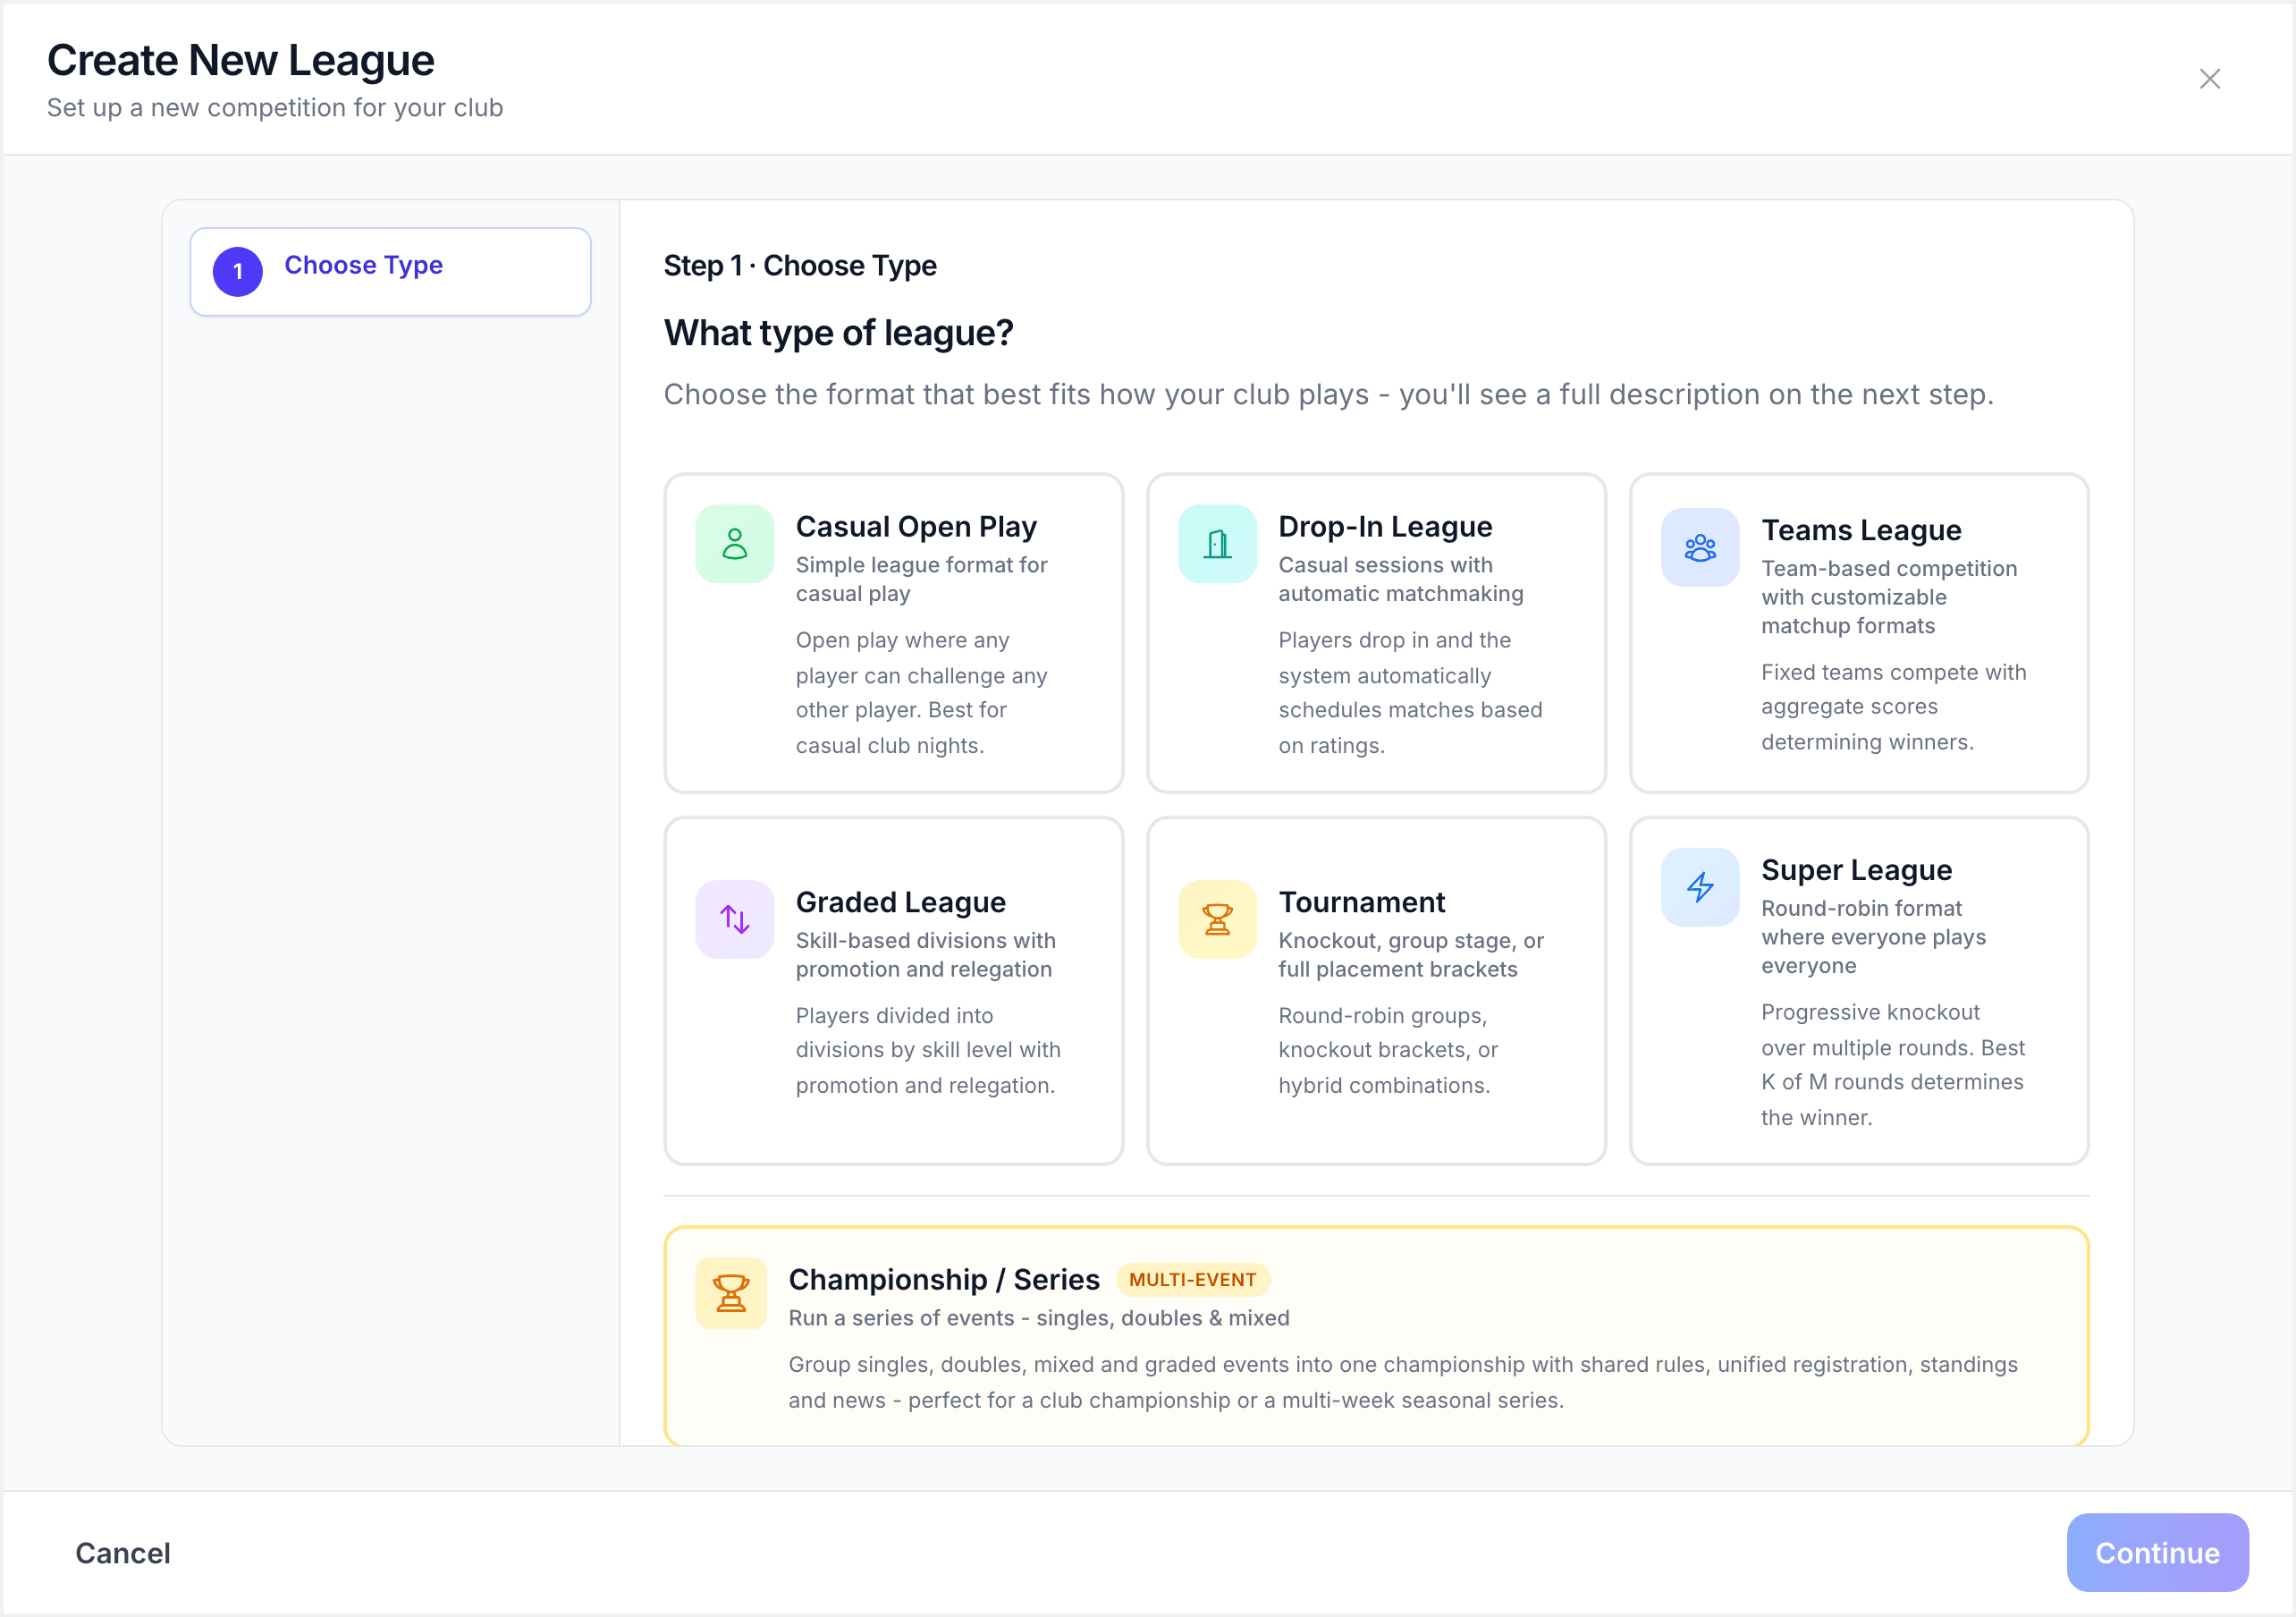
Task: Pick the Teams League option card
Action: (1859, 633)
